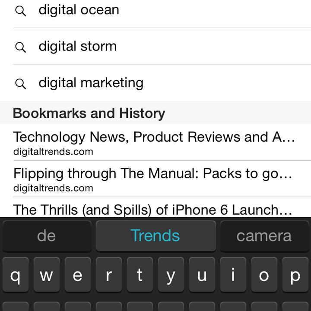Tap the magnifier icon next to digital storm
Screen dimensions: 311x311
point(21,47)
